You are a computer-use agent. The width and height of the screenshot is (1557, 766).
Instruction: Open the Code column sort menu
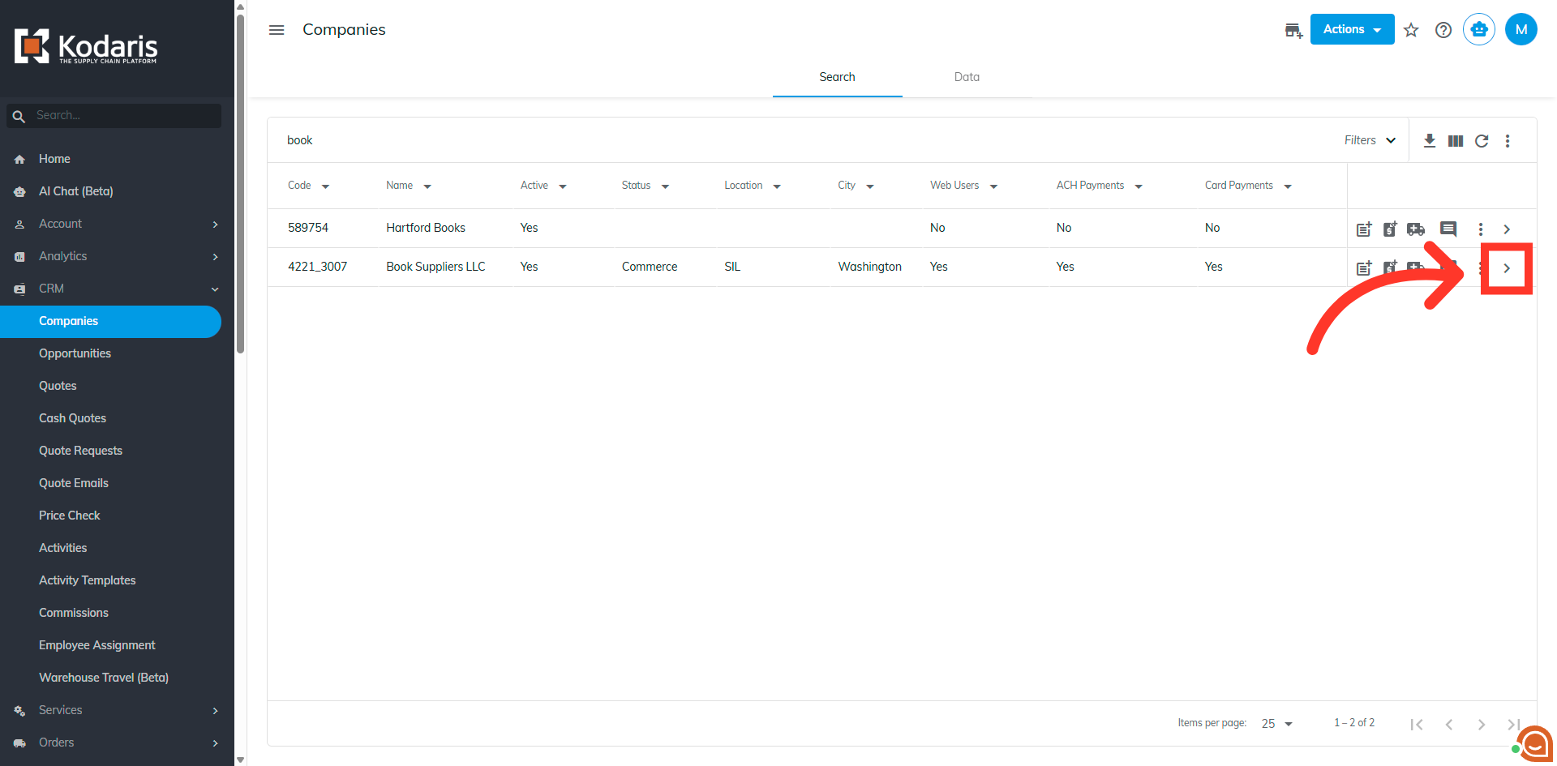(325, 186)
